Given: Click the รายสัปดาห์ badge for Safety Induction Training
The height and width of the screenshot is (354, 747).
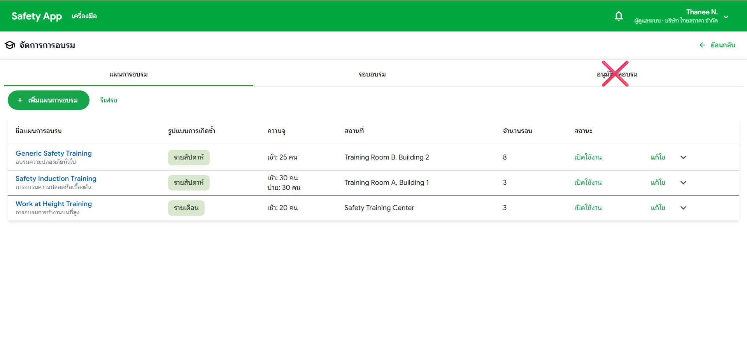Looking at the screenshot, I should [x=189, y=182].
